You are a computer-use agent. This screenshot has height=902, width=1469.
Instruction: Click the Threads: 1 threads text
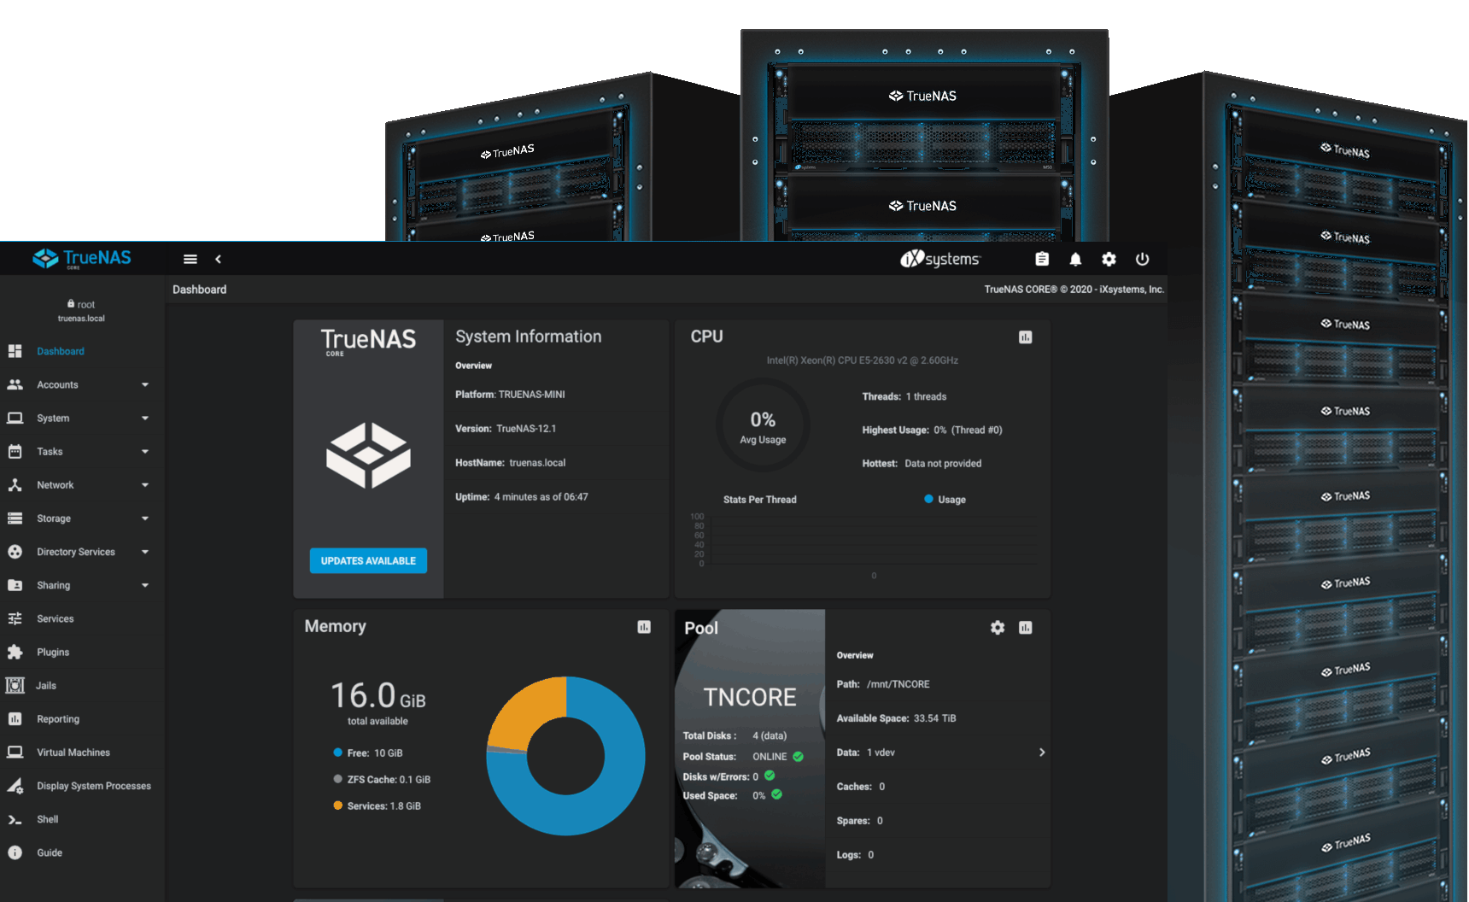point(904,396)
